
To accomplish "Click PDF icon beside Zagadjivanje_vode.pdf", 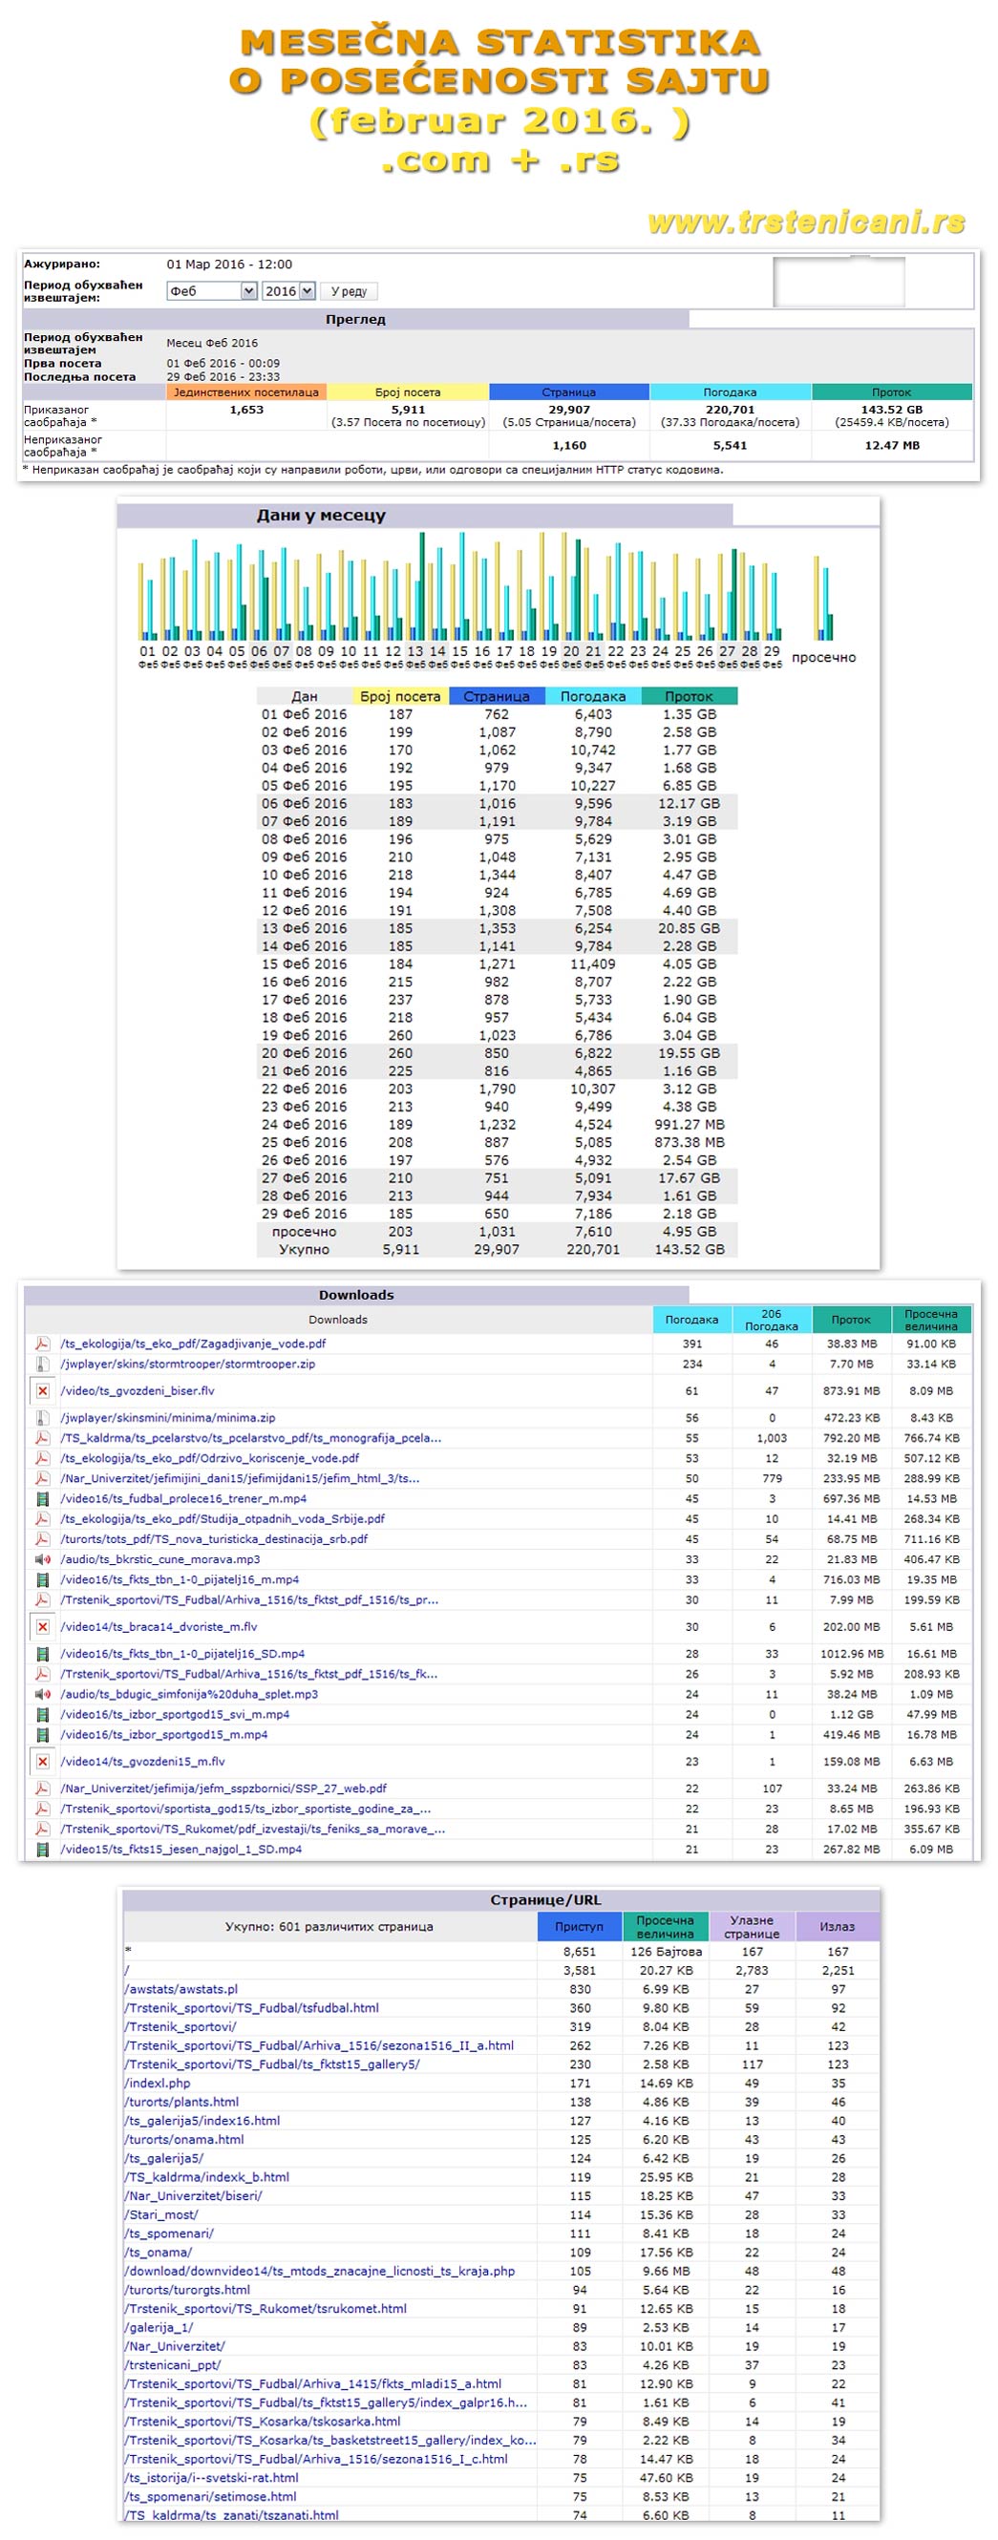I will (42, 1343).
